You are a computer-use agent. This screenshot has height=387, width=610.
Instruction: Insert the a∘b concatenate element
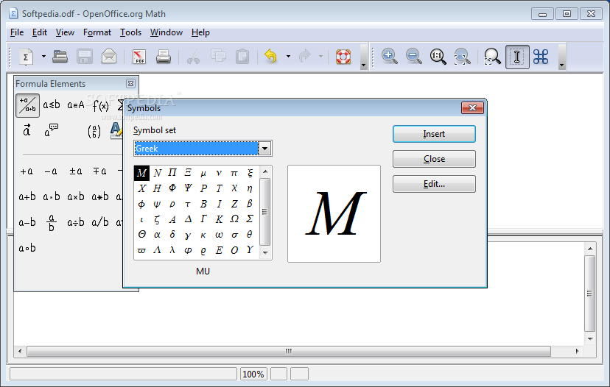pos(27,248)
